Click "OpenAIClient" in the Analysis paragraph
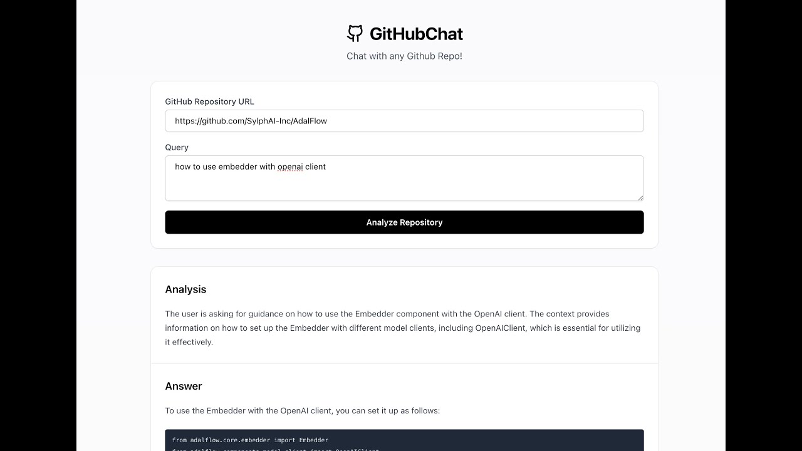802x451 pixels. [x=501, y=328]
